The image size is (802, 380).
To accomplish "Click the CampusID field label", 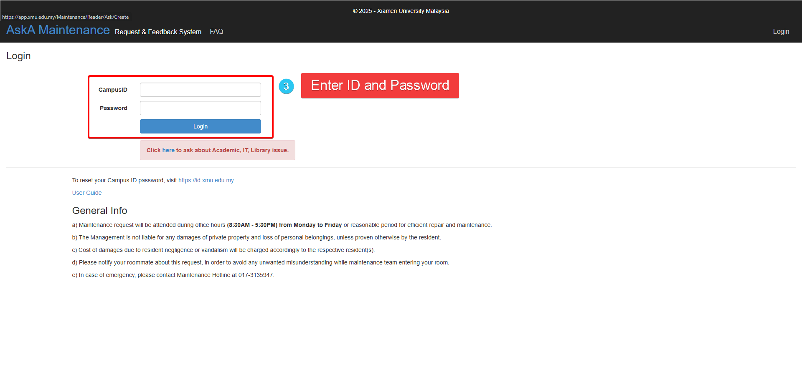I will 113,90.
